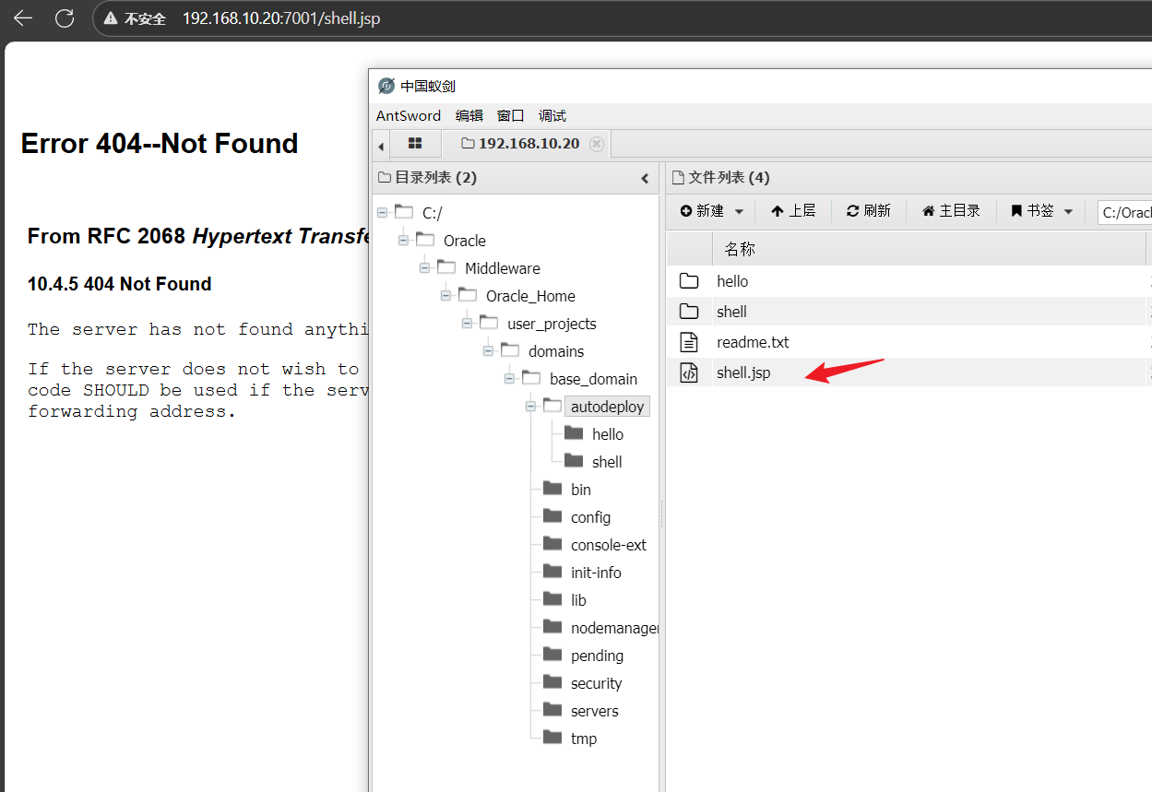Open the 编辑 menu
This screenshot has height=792, width=1152.
[x=469, y=115]
